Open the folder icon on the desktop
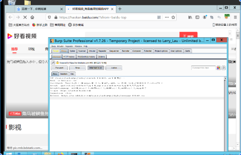The width and height of the screenshot is (241, 155). pyautogui.click(x=28, y=2)
